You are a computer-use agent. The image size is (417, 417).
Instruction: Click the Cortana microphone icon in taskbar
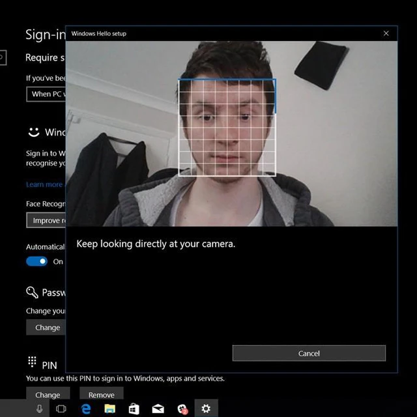pyautogui.click(x=39, y=409)
